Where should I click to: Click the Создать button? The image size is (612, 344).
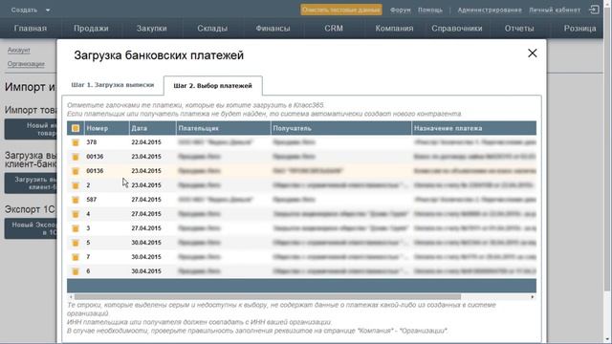(x=24, y=11)
